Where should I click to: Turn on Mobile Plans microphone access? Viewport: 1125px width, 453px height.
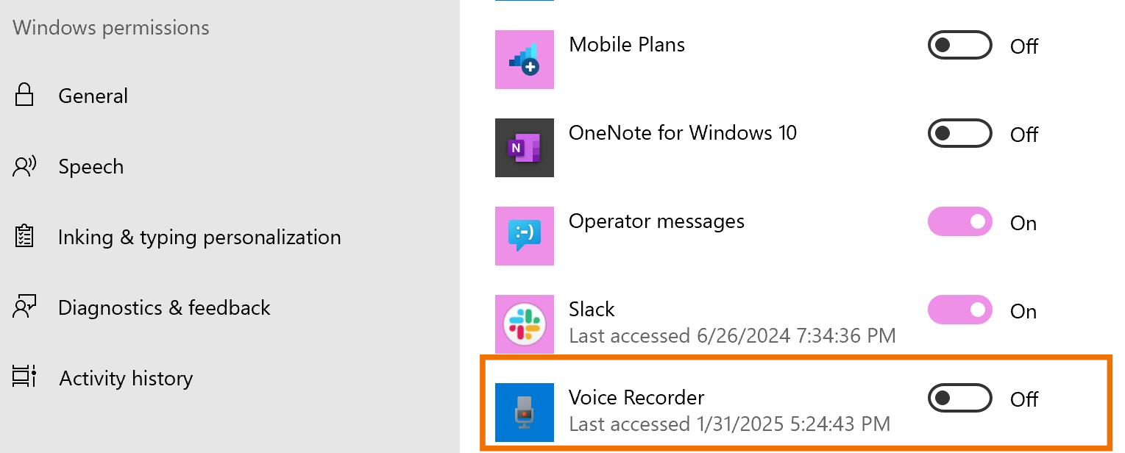pos(959,45)
